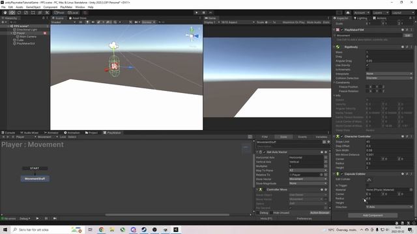The image size is (417, 234).
Task: Select the MovementStuff state node
Action: tap(35, 179)
